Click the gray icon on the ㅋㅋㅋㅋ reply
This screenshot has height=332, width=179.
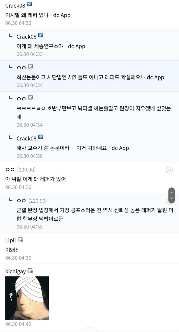click(30, 98)
